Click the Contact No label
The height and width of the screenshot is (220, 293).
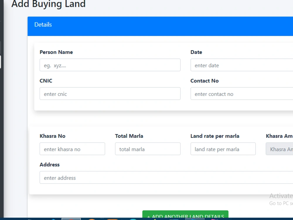tap(205, 81)
